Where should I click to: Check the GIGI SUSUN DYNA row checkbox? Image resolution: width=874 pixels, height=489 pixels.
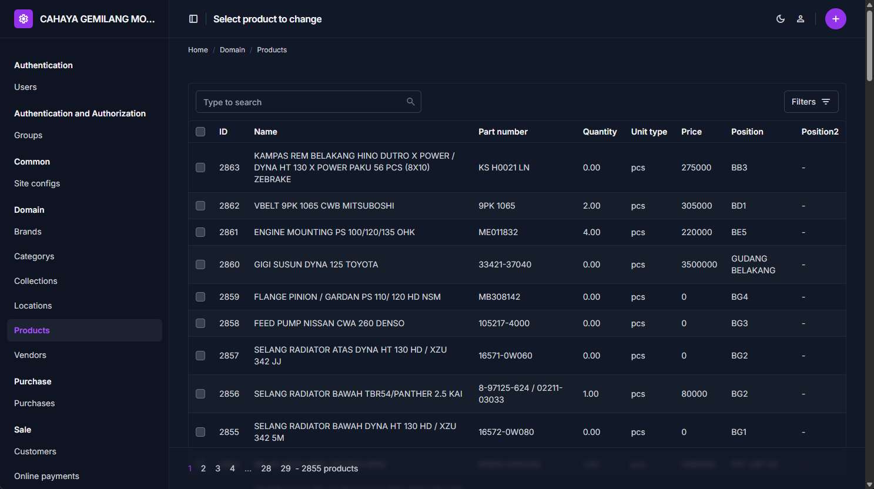pos(200,264)
